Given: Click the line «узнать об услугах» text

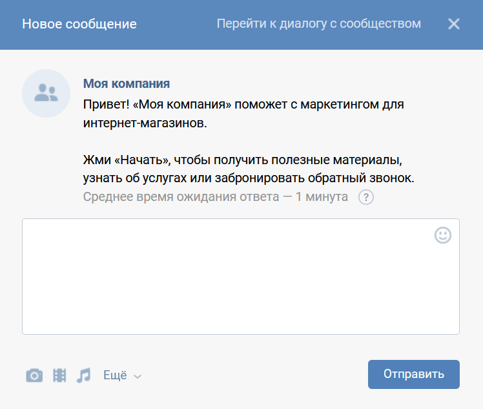Looking at the screenshot, I should (248, 178).
